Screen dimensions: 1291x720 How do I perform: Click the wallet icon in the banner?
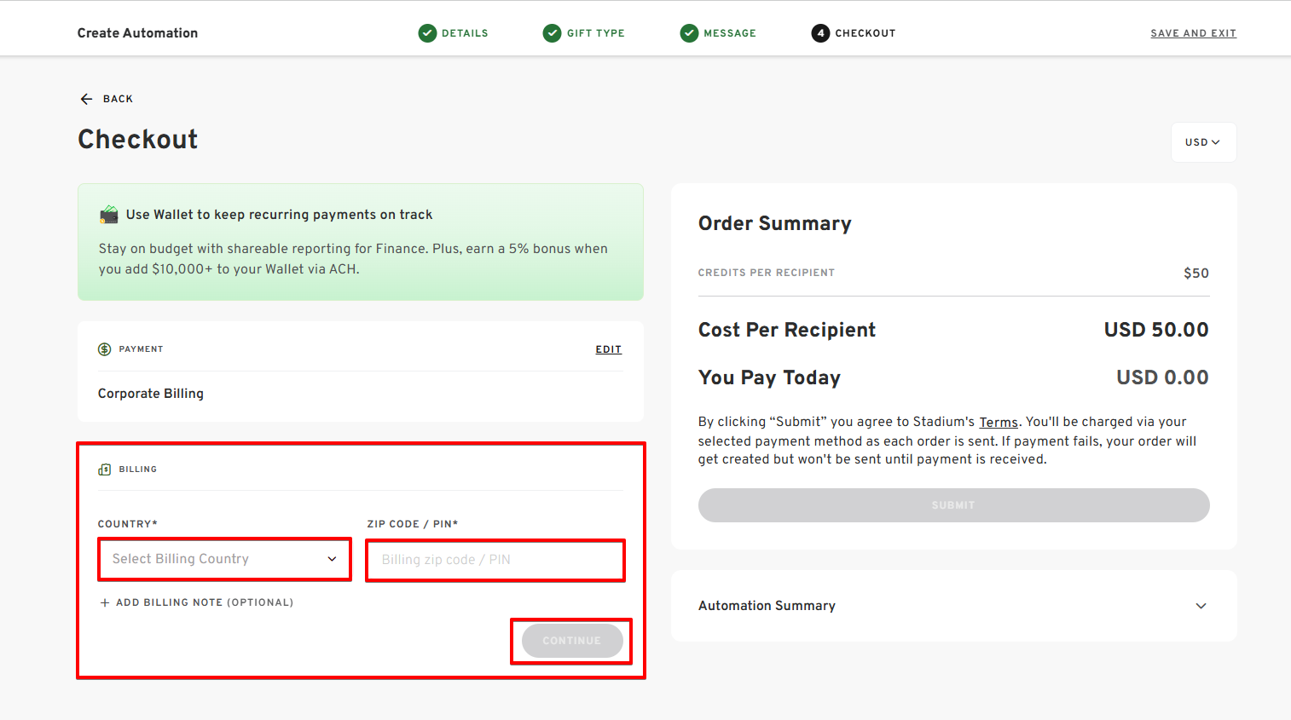click(x=108, y=215)
